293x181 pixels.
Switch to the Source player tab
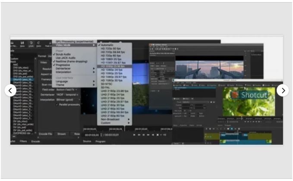pyautogui.click(x=87, y=141)
